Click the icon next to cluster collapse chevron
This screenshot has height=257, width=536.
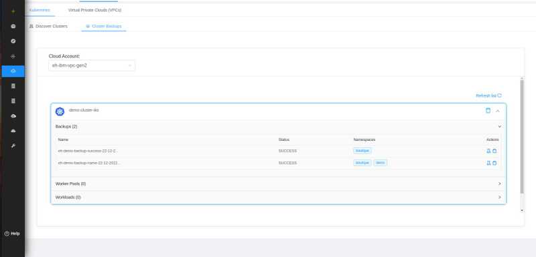point(488,111)
